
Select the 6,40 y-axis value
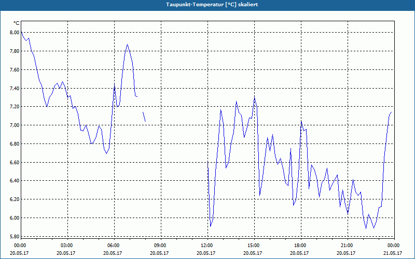pos(15,181)
